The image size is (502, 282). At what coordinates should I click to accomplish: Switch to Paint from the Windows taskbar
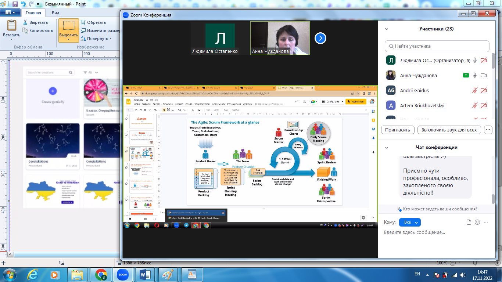(x=168, y=274)
